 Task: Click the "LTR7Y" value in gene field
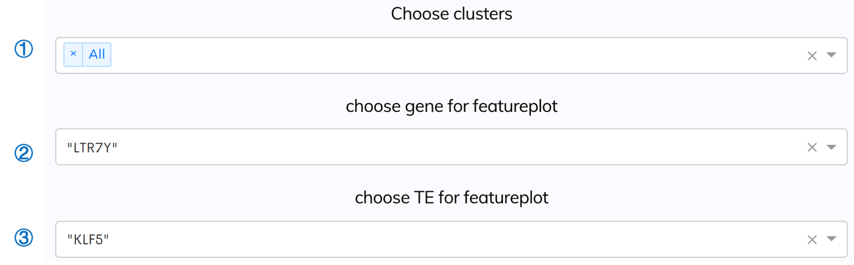[92, 147]
